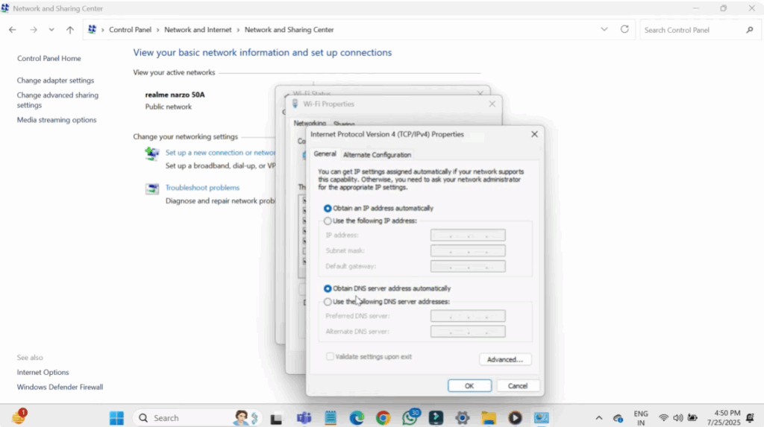Click the Alternate DNS server field
Viewport: 764px width, 427px height.
pyautogui.click(x=468, y=332)
